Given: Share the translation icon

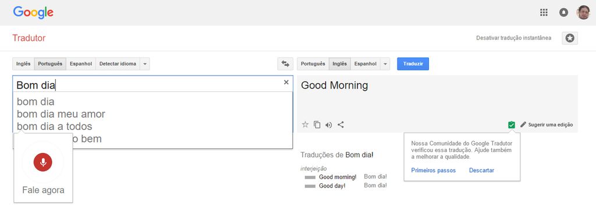Looking at the screenshot, I should coord(341,125).
